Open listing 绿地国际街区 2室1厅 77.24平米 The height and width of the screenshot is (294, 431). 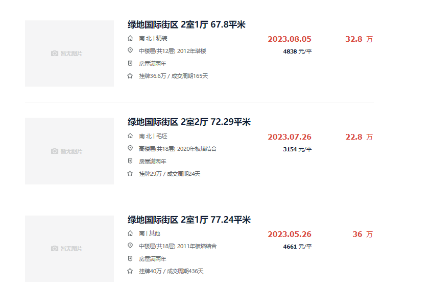click(x=189, y=220)
